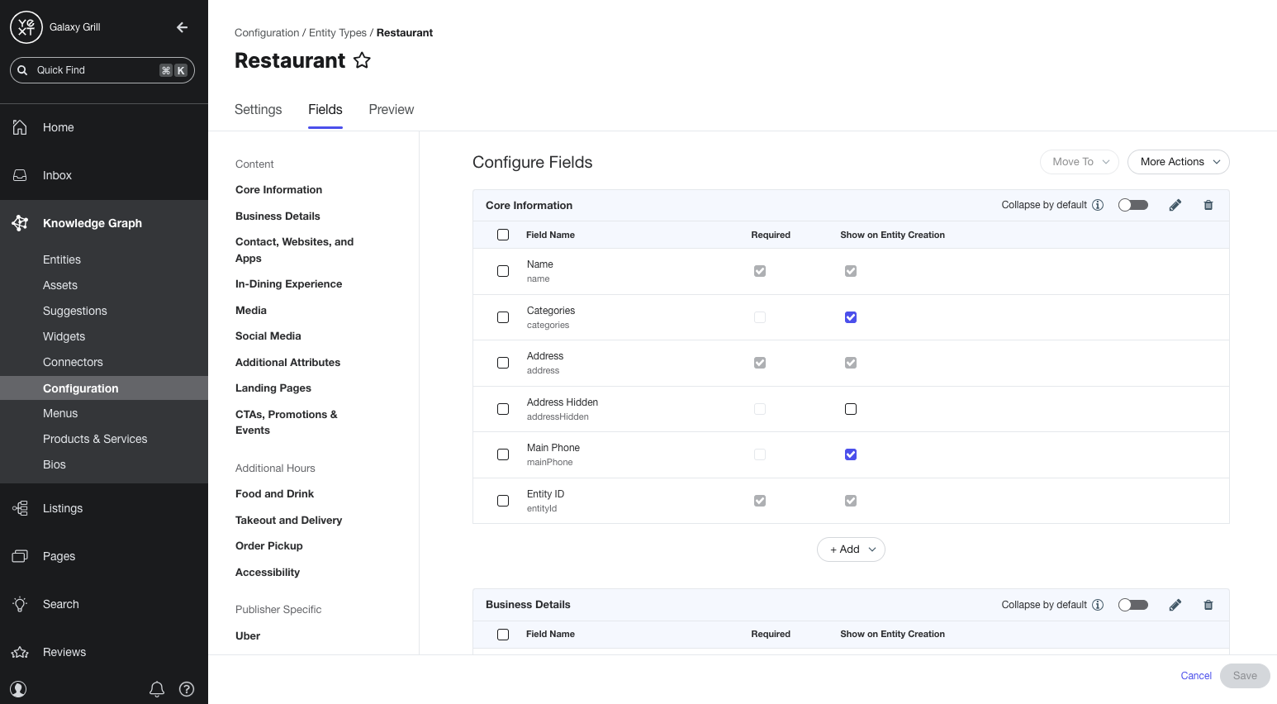The width and height of the screenshot is (1277, 704).
Task: Jump to Business Details section link
Action: (x=278, y=216)
